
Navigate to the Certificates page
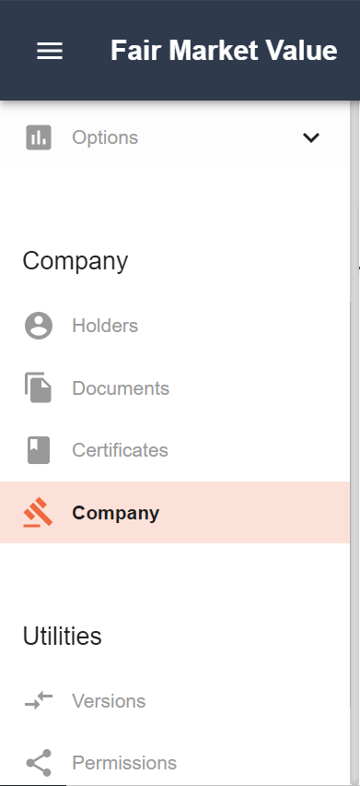point(120,450)
